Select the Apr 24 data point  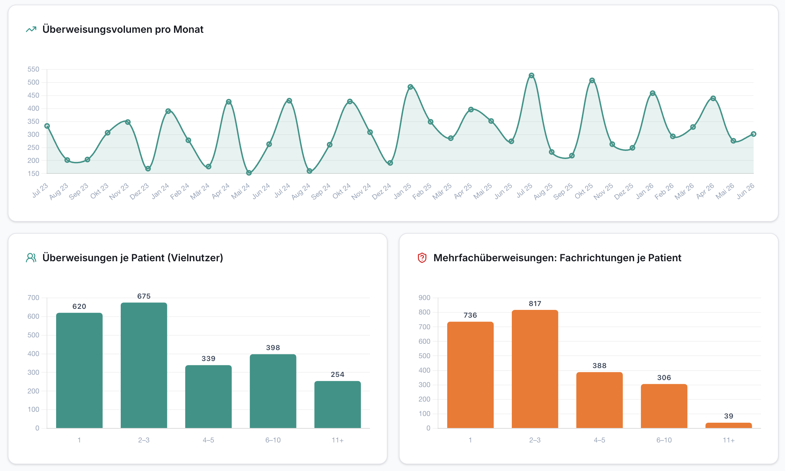(229, 102)
